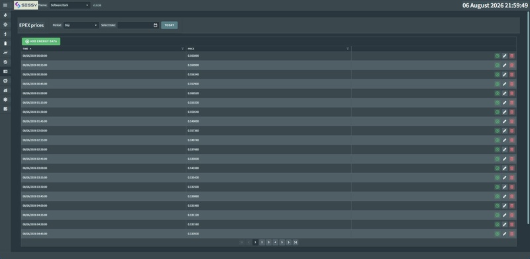Open the Theme dropdown showing Software Dark
This screenshot has height=259, width=530.
[70, 5]
